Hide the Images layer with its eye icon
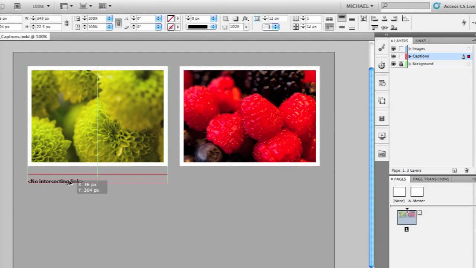The image size is (476, 268). click(393, 49)
